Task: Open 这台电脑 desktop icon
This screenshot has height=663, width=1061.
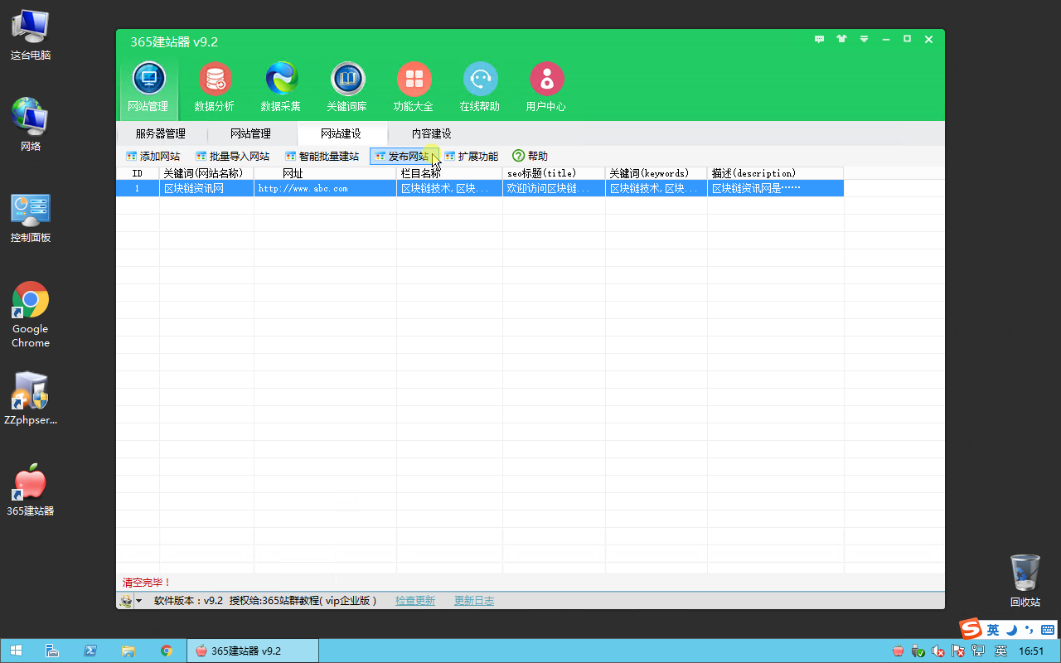Action: (31, 36)
